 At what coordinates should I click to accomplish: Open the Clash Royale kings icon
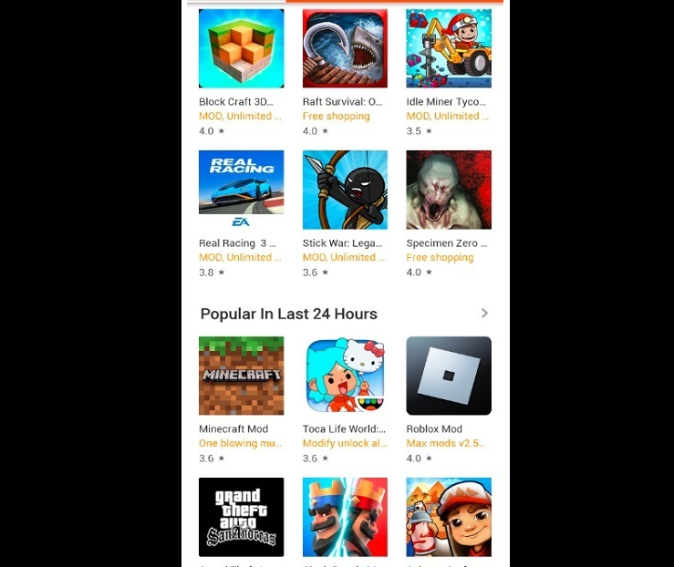[345, 517]
